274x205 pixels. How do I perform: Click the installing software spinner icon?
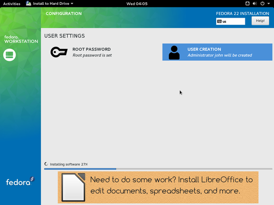click(46, 164)
